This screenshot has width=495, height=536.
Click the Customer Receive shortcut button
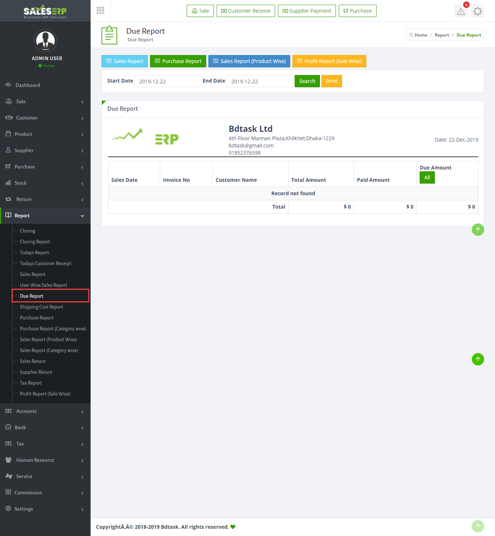tap(246, 11)
